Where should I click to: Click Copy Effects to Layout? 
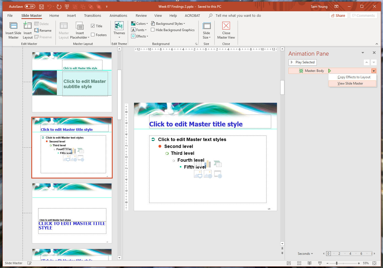tap(354, 77)
